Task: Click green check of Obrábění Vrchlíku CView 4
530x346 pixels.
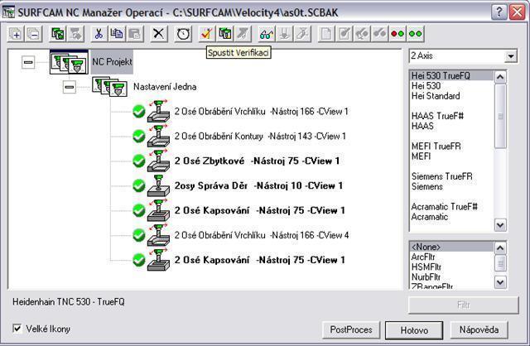Action: [139, 235]
